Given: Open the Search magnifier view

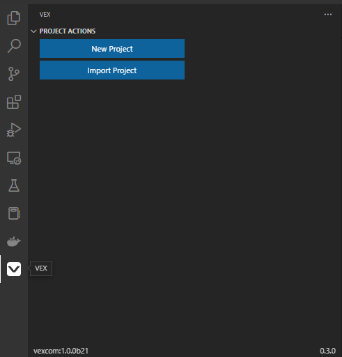Looking at the screenshot, I should point(14,46).
